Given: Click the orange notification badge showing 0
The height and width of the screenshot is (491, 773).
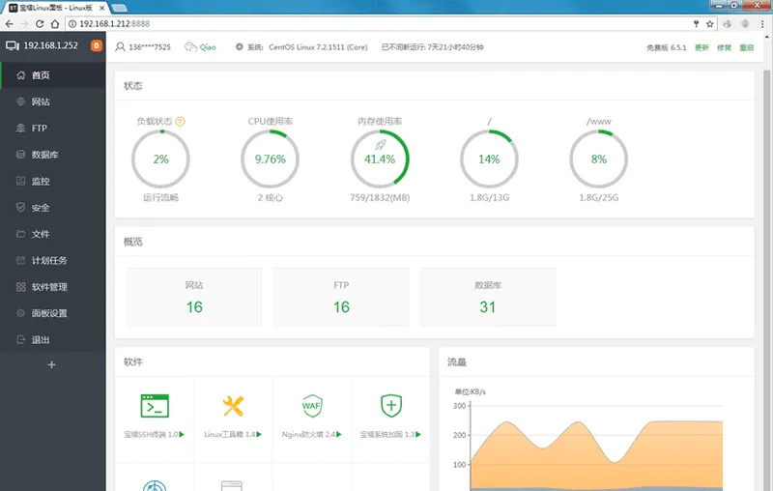Looking at the screenshot, I should click(96, 45).
